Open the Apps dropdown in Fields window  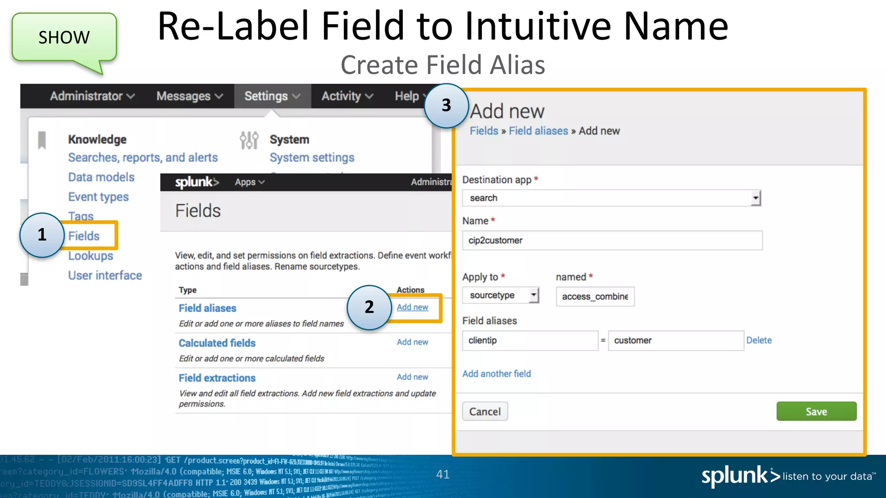click(250, 182)
